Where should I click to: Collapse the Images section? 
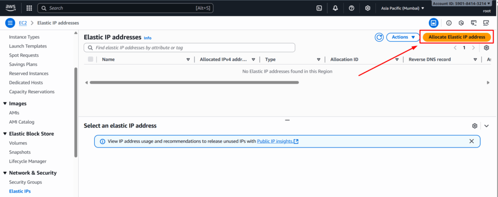point(5,103)
